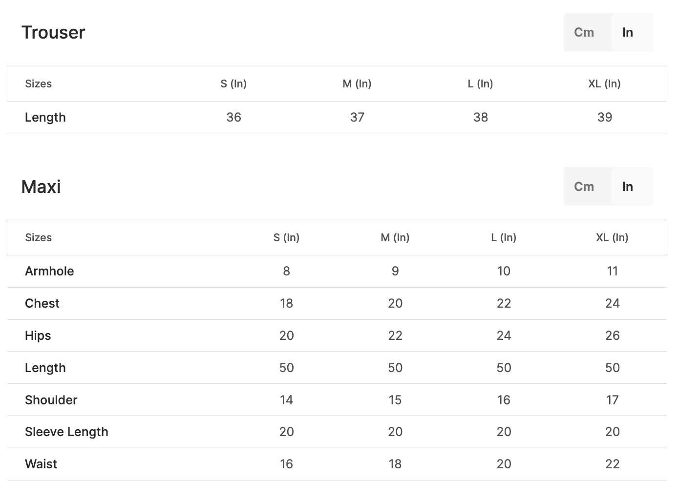This screenshot has height=502, width=679.
Task: Click Trouser Length value 39 for XL
Action: pos(605,118)
